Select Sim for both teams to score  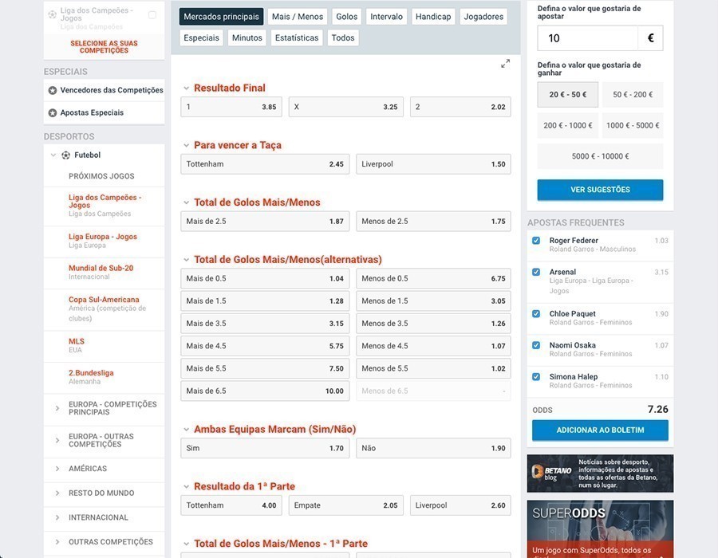(x=265, y=448)
